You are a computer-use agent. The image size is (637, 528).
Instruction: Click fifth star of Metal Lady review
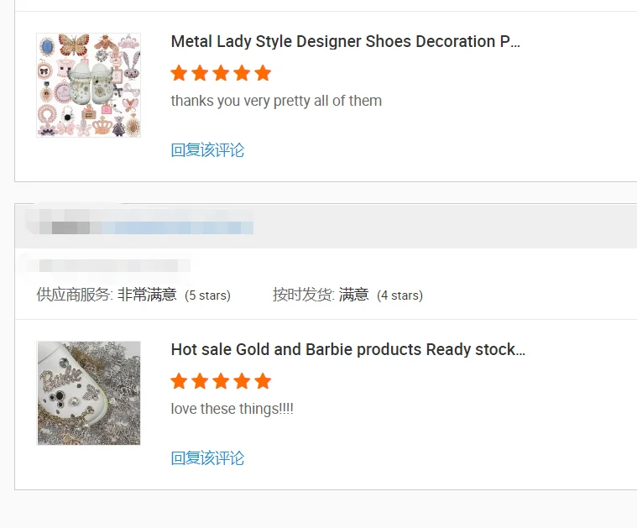tap(263, 73)
